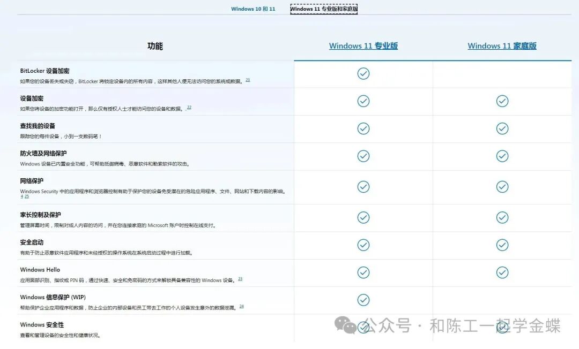
Task: Open footnote 23 in the Windows Hello row
Action: point(240,279)
